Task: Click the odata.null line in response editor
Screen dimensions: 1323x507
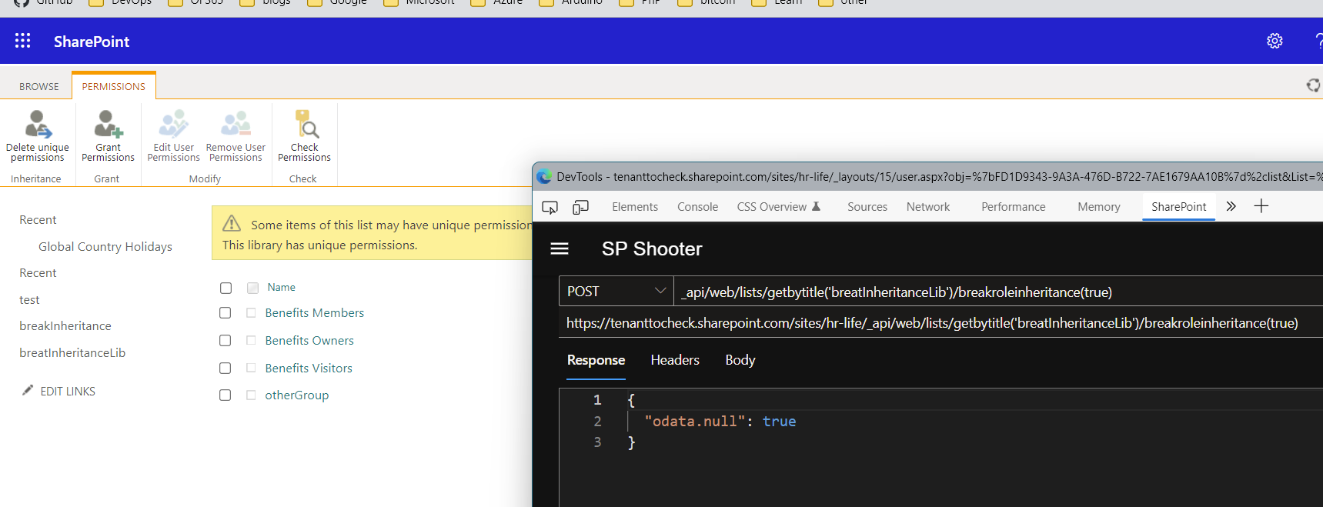Action: coord(720,422)
